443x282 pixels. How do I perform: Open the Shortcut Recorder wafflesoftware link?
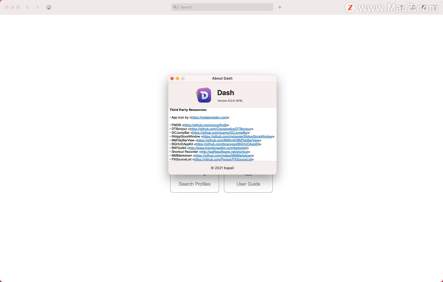pyautogui.click(x=224, y=152)
